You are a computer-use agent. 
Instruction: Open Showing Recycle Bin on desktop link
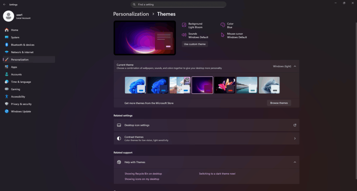point(143,174)
